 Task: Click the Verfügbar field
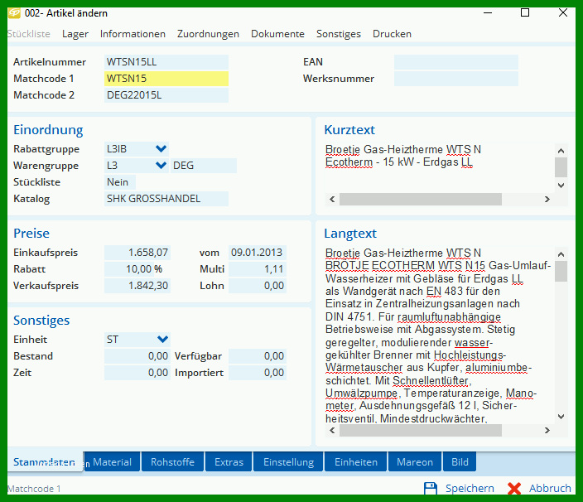point(258,356)
